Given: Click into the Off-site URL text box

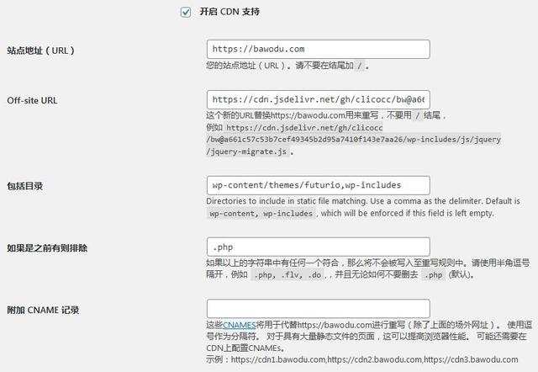Looking at the screenshot, I should (318, 98).
